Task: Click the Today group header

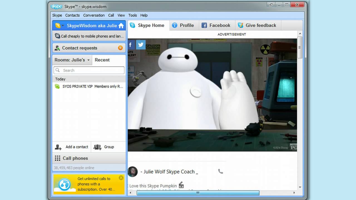Action: tap(89, 79)
